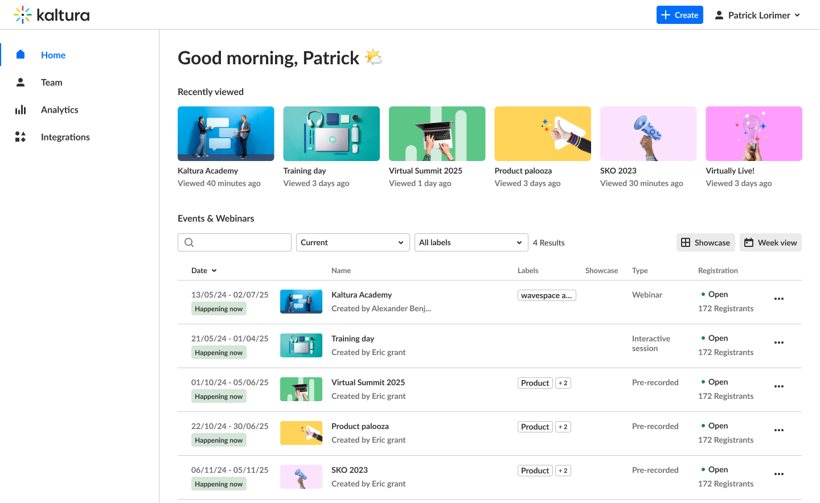This screenshot has height=503, width=820.
Task: Go to the Team section
Action: (x=80, y=82)
